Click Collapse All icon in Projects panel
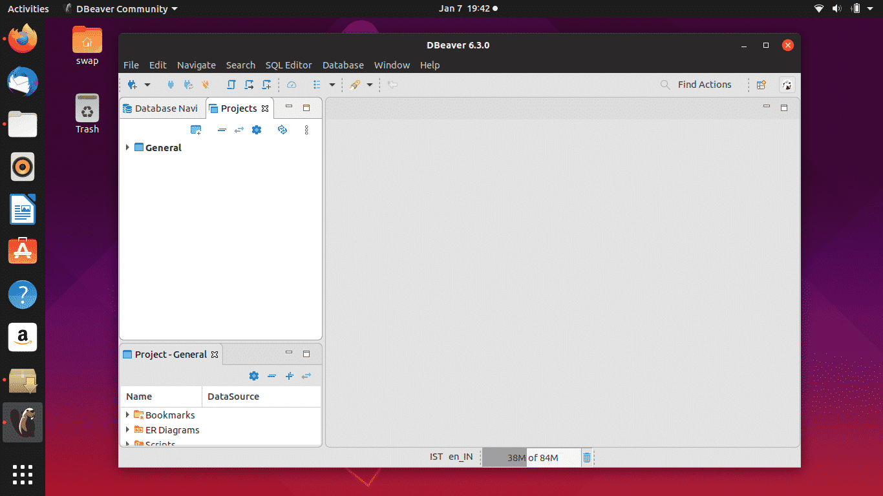This screenshot has width=883, height=496. (222, 130)
